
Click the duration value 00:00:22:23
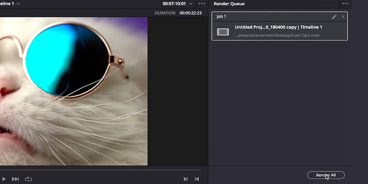[190, 13]
